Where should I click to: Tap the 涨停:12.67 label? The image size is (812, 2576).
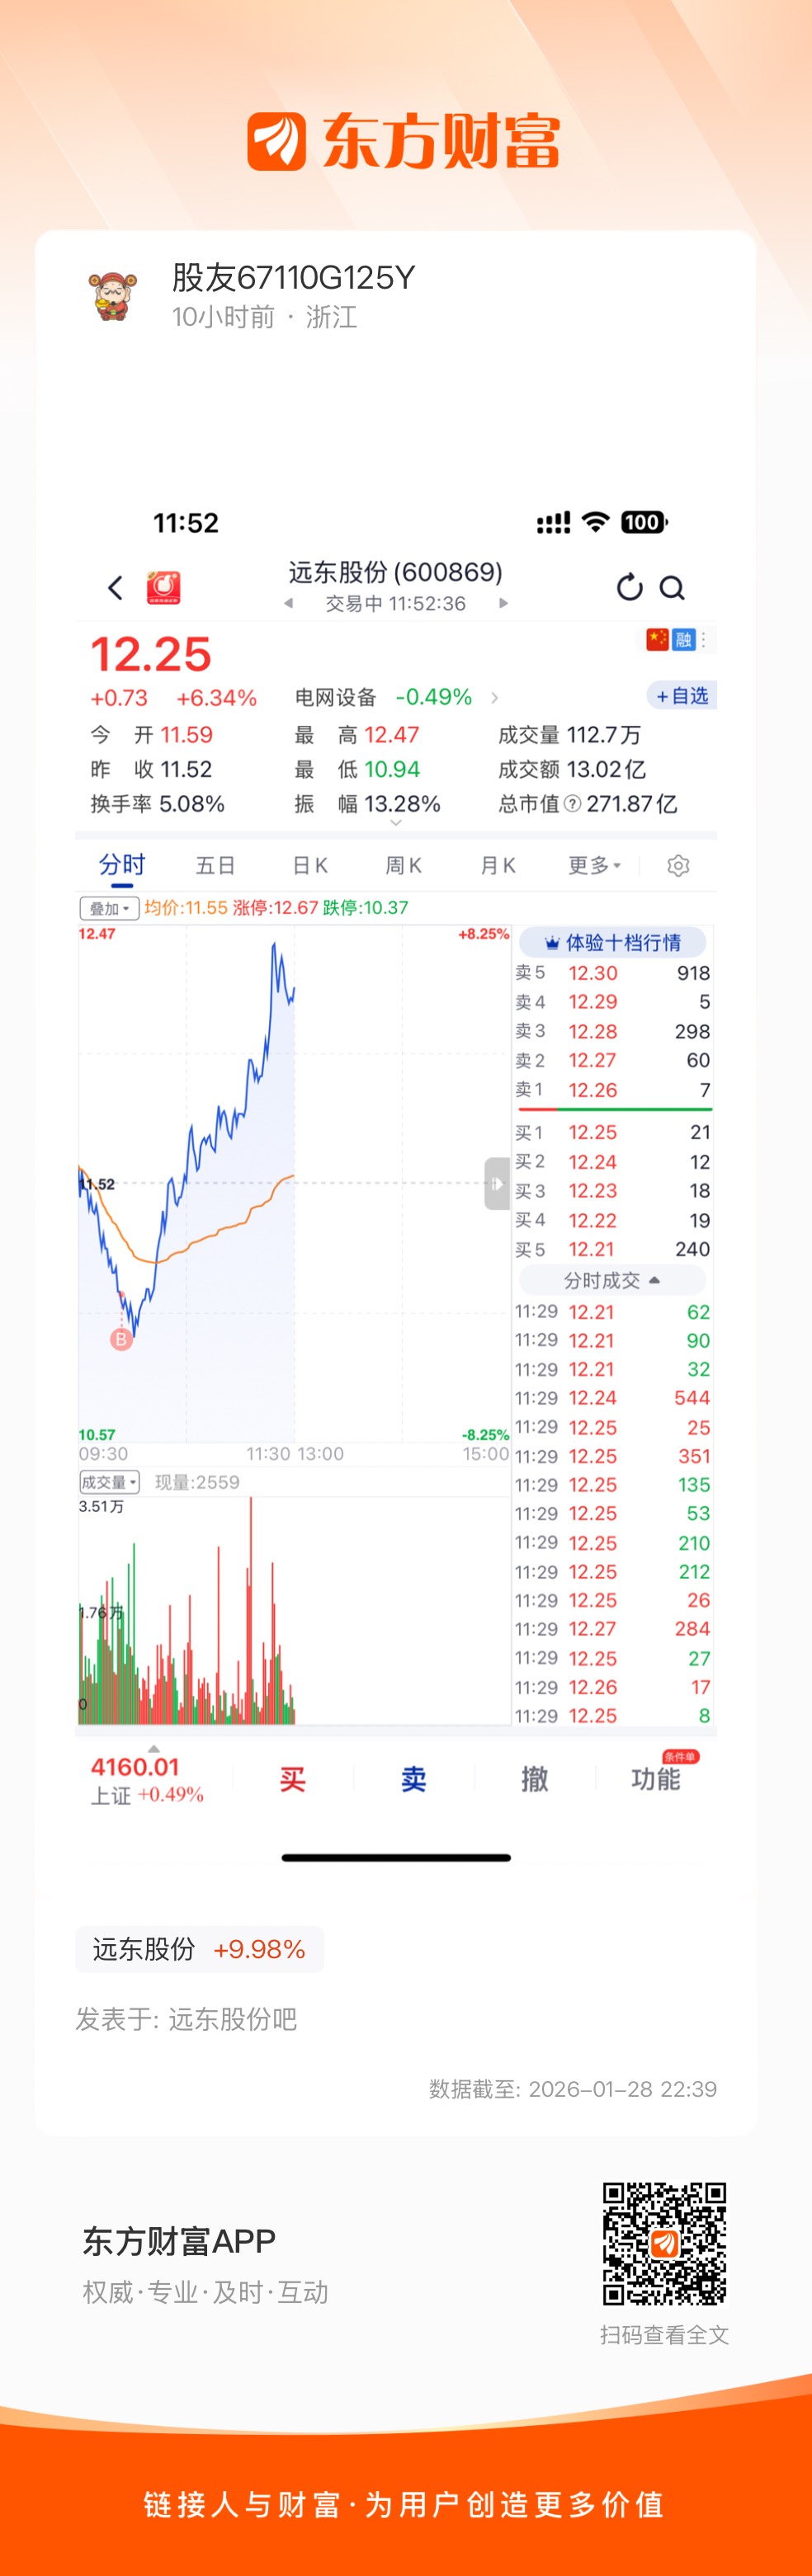(x=276, y=908)
